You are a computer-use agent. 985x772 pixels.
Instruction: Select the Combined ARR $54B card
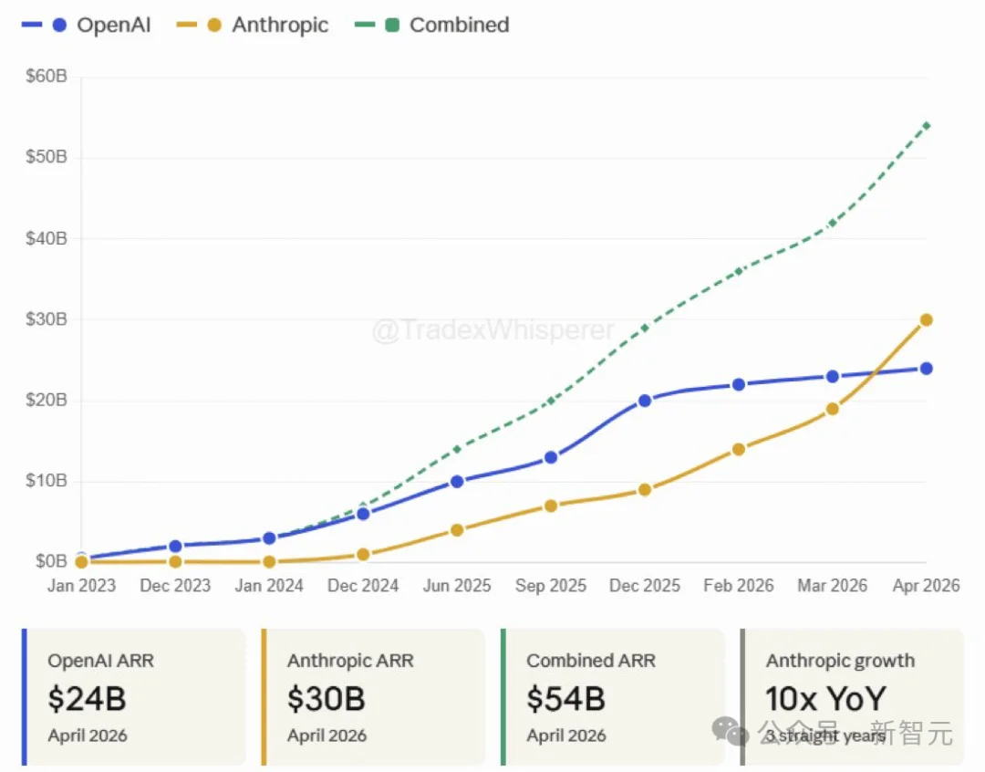tap(613, 696)
